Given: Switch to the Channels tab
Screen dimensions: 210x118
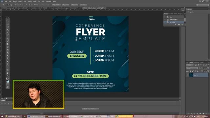Looking at the screenshot, I should [197, 63].
